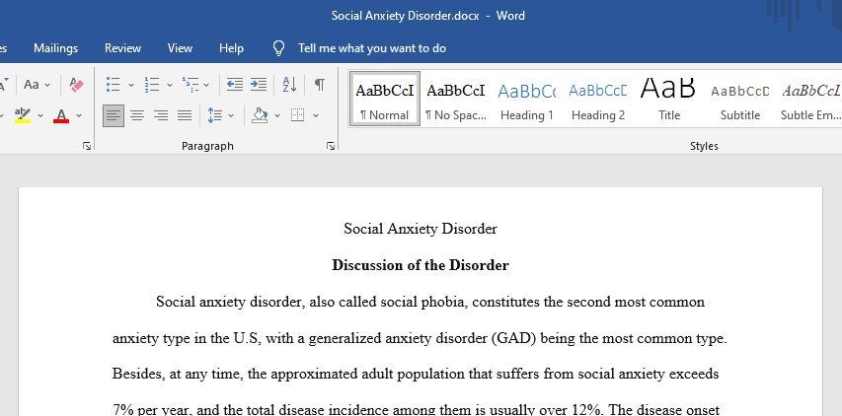Screen dimensions: 842x416
Task: Open Font dialog launcher
Action: (87, 146)
